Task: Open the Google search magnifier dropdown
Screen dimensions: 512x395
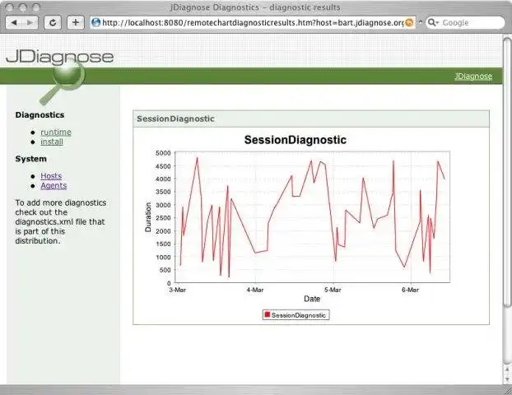Action: point(433,22)
